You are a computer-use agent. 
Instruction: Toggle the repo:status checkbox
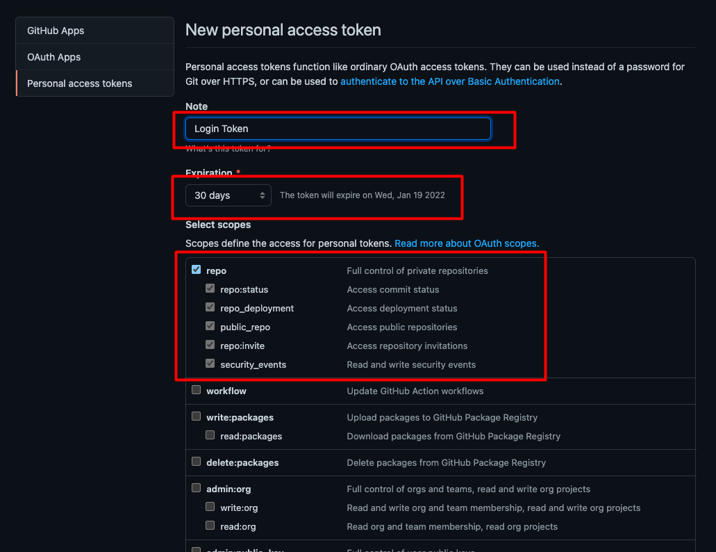210,289
